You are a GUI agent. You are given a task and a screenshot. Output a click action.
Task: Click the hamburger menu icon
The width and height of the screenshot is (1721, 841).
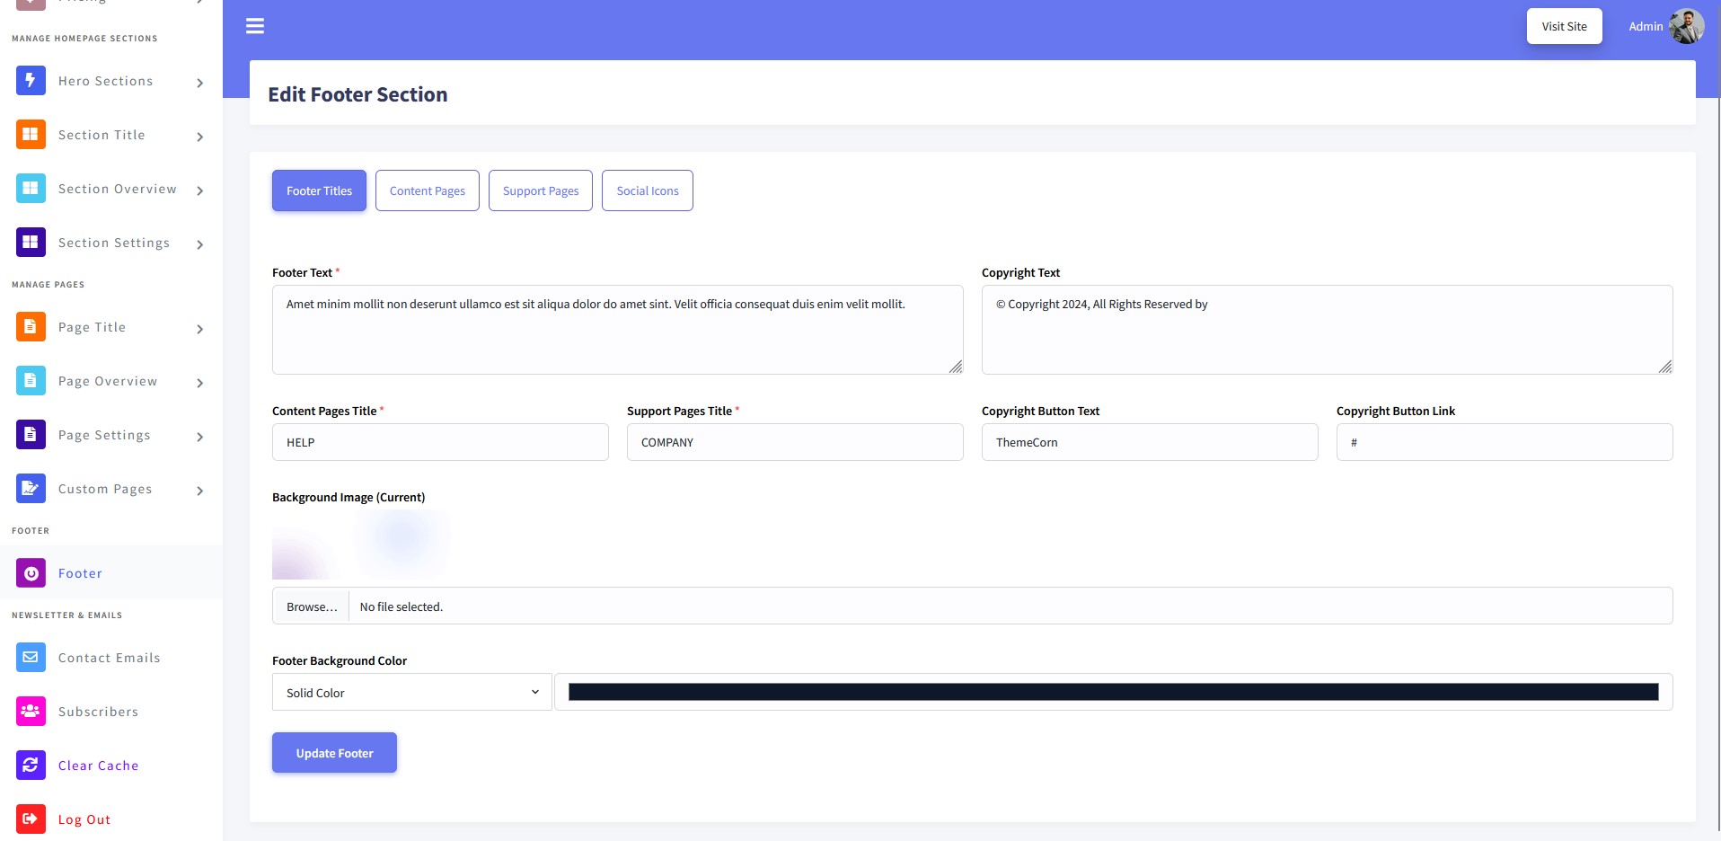255,26
